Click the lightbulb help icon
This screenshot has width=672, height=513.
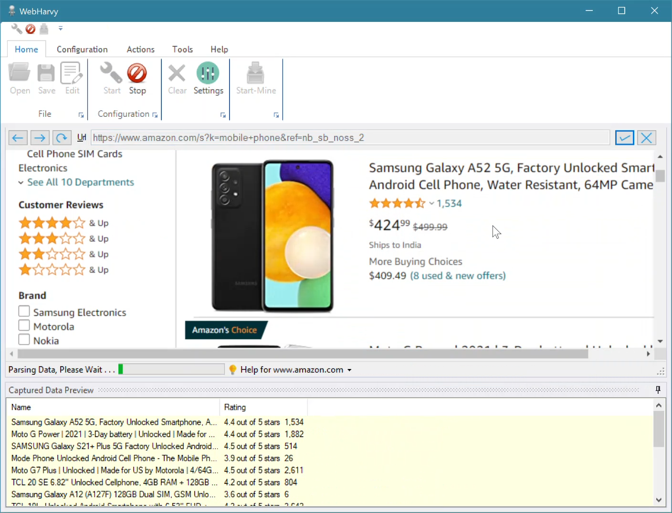(x=233, y=369)
